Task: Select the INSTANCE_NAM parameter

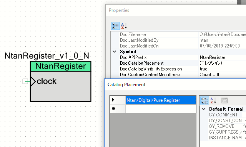Action: (x=225, y=138)
